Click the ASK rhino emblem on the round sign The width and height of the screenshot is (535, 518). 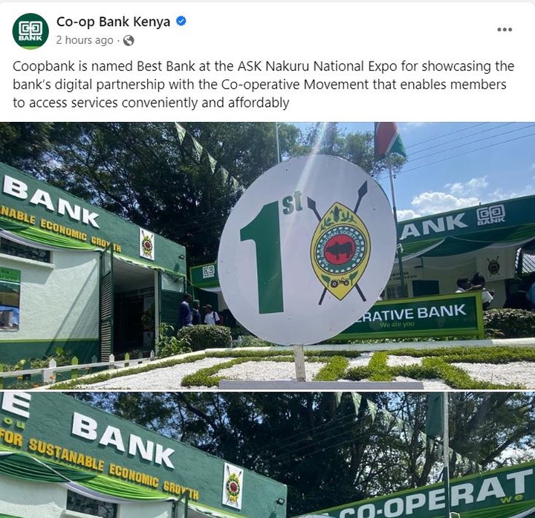(x=341, y=251)
